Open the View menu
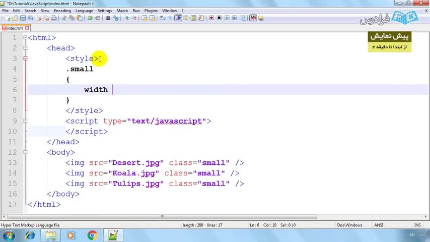 [x=45, y=11]
